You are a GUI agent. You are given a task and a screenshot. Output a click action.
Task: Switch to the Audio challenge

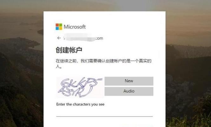pyautogui.click(x=129, y=91)
